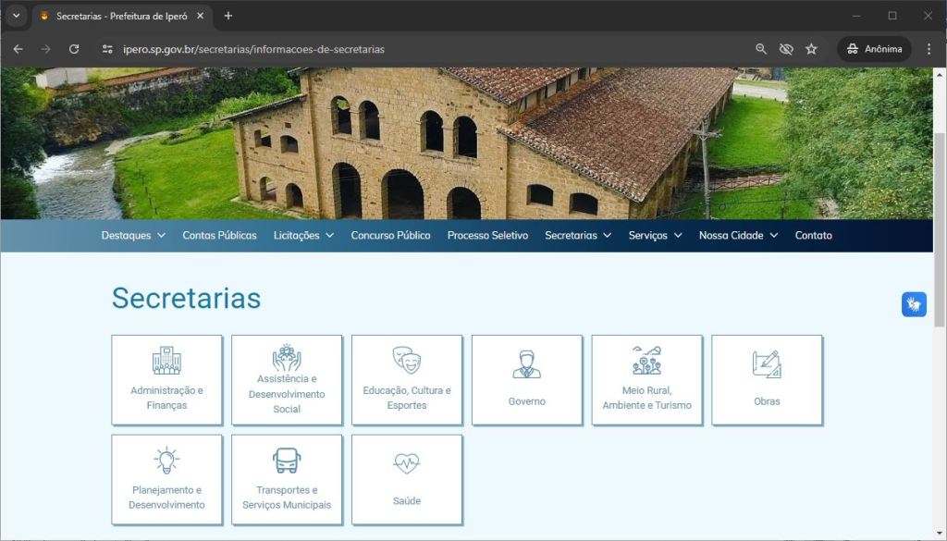The width and height of the screenshot is (947, 541).
Task: Open the Concurso Público menu item
Action: click(390, 236)
